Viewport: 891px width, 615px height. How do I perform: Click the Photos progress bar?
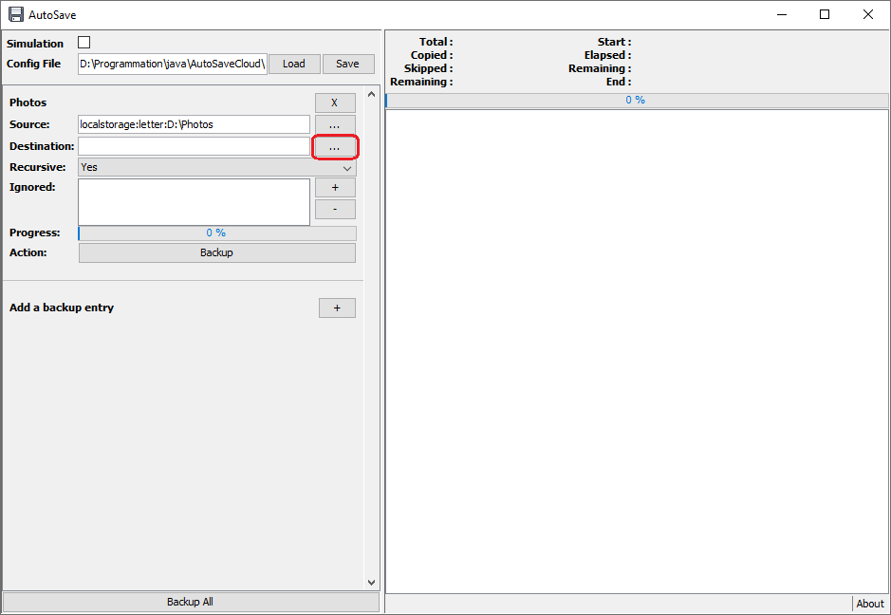pos(217,233)
